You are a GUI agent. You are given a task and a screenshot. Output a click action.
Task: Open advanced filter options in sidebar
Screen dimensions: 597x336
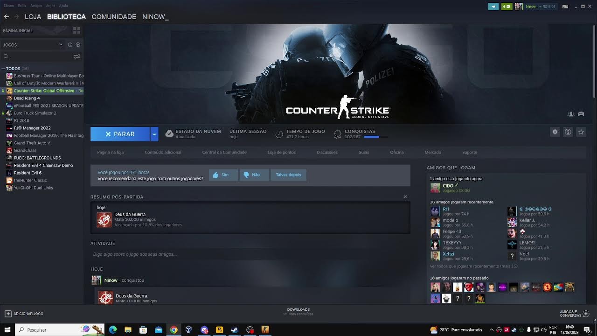[77, 56]
